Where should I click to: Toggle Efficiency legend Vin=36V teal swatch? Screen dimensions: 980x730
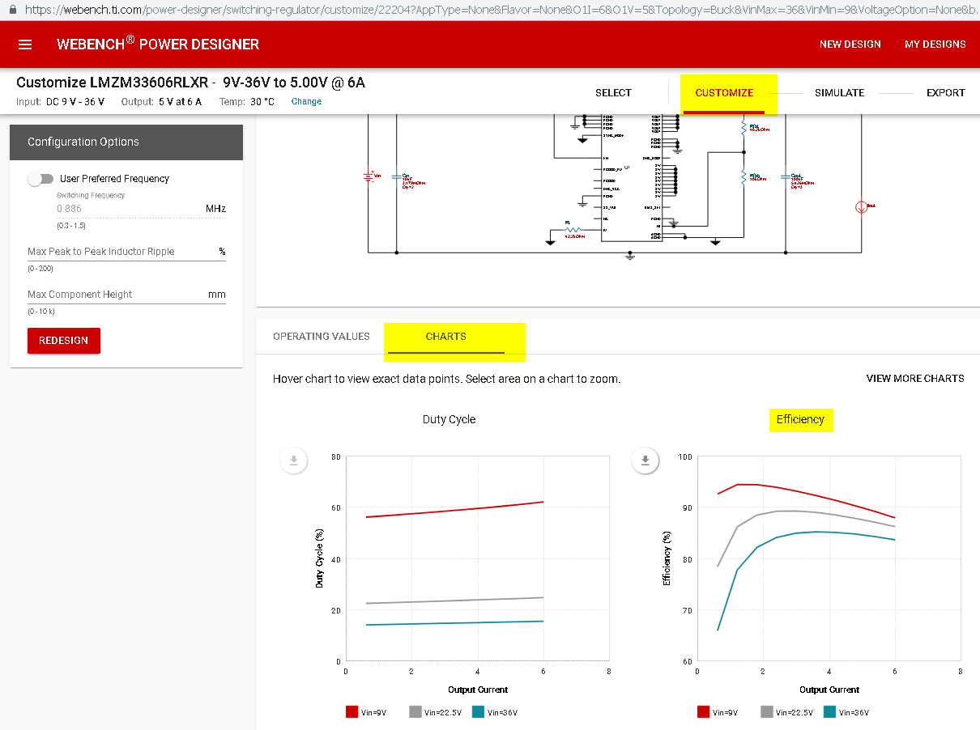pyautogui.click(x=829, y=712)
